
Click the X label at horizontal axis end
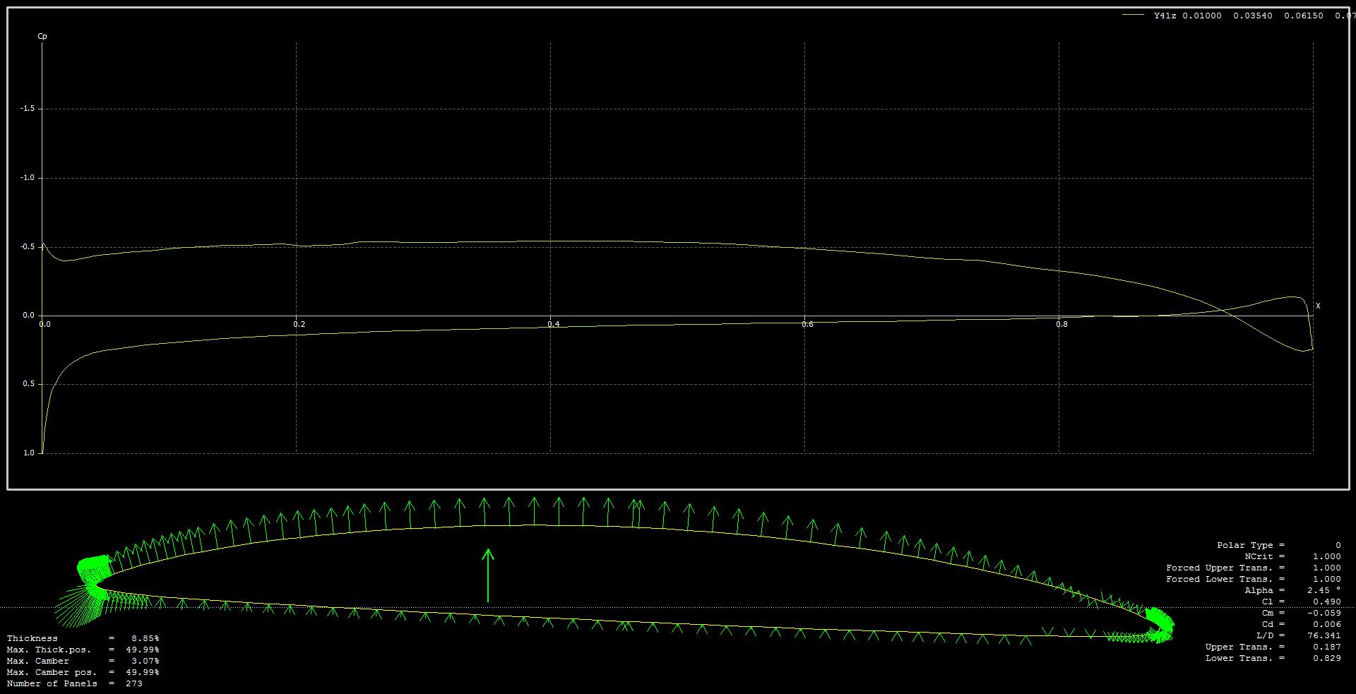(x=1318, y=306)
